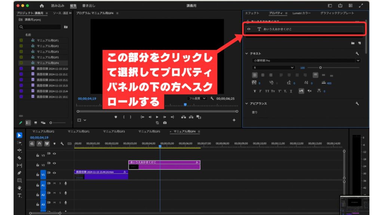Select the マニュアル用GIF1 sequence in project list
Screen dimensions: 383x215
click(48, 40)
